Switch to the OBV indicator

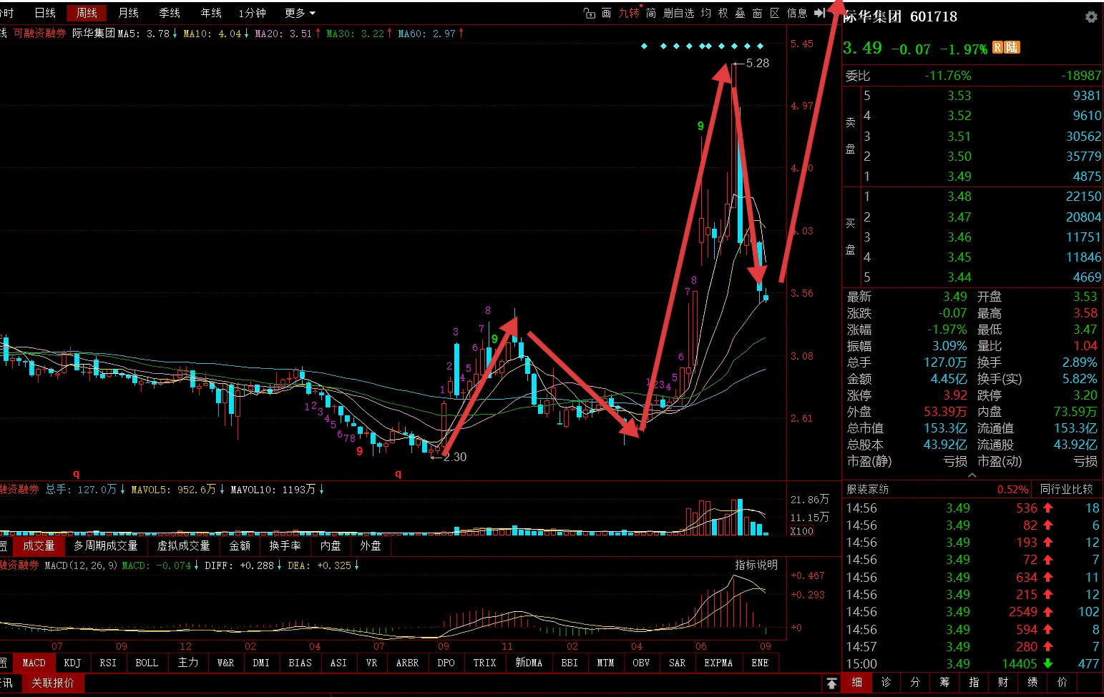(x=641, y=663)
